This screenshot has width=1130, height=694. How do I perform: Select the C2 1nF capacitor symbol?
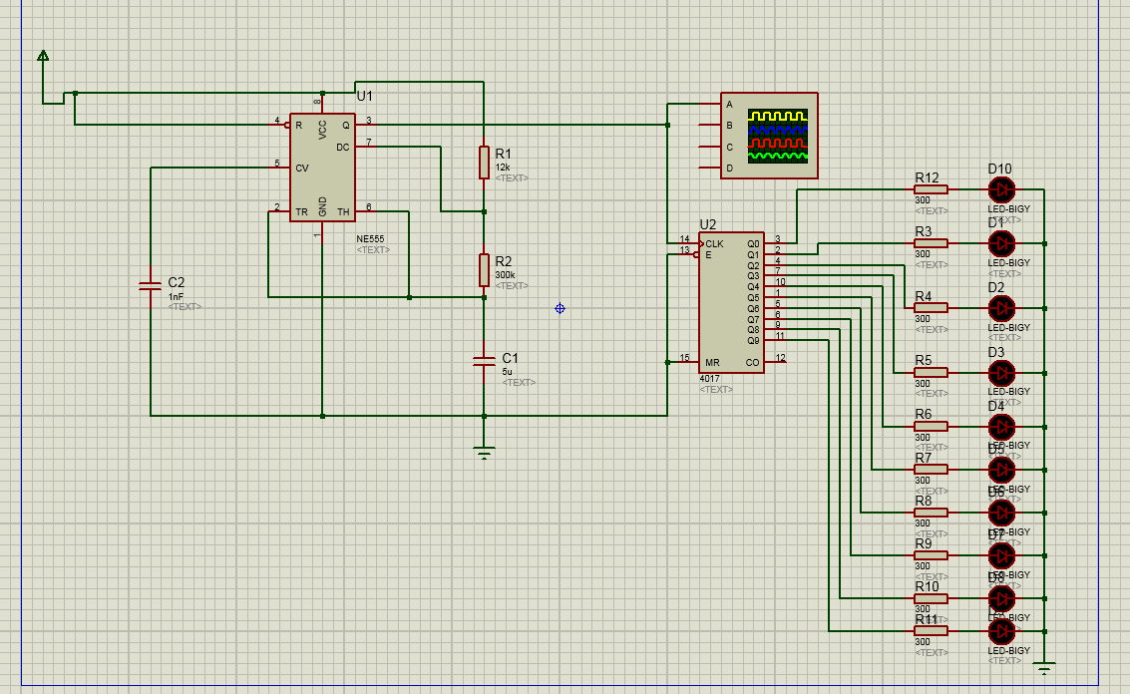pyautogui.click(x=150, y=286)
